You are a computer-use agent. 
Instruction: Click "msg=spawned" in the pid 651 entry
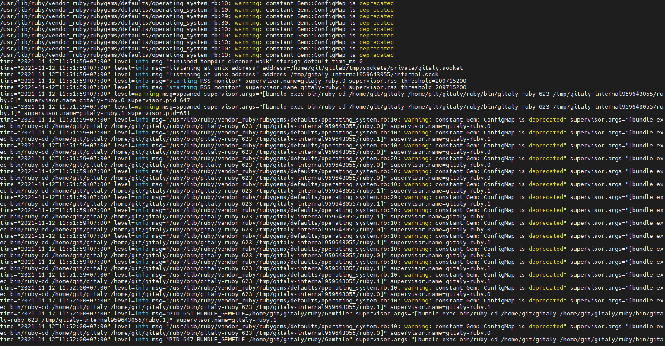point(181,107)
